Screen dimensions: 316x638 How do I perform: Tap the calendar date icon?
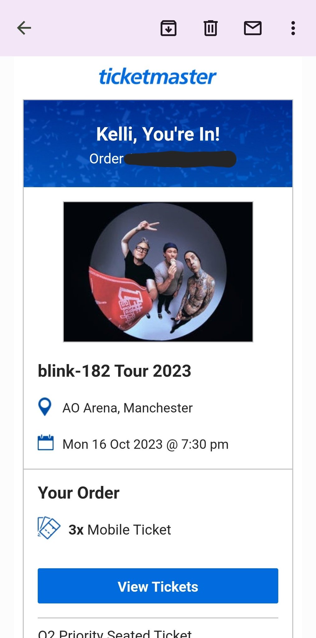[45, 443]
